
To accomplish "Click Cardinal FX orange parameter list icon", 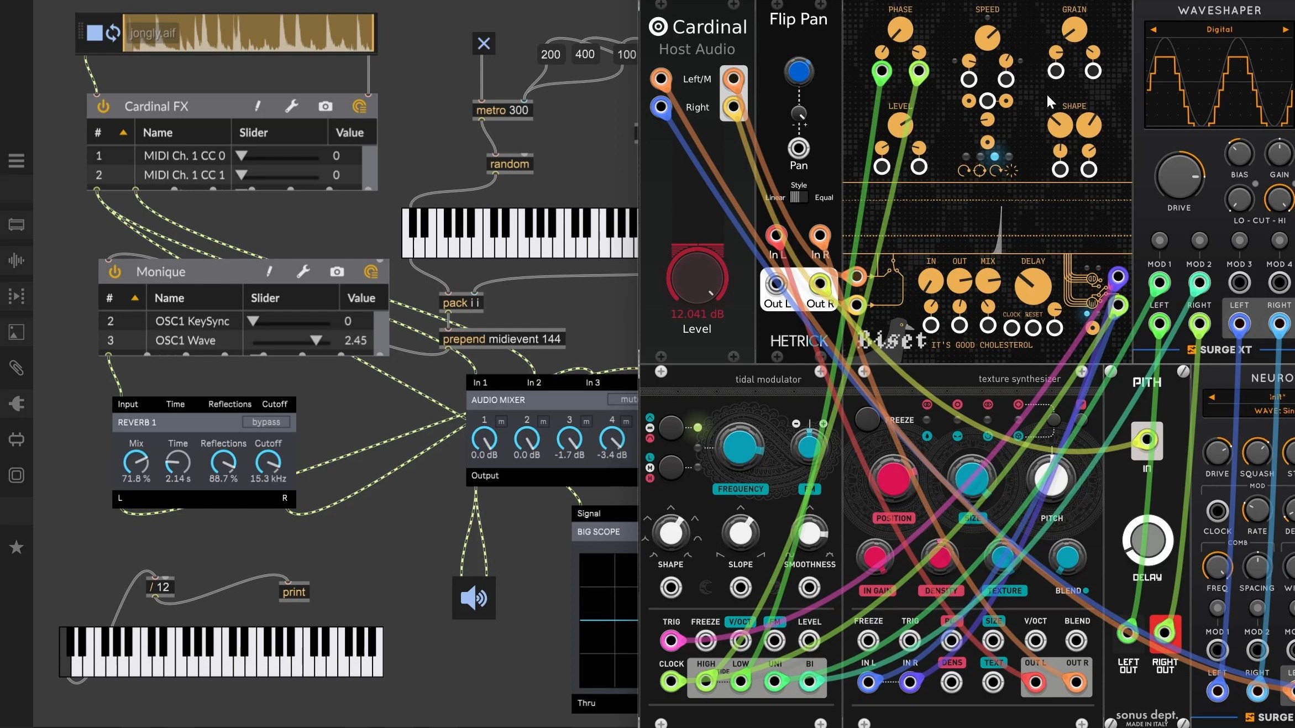I will [360, 106].
